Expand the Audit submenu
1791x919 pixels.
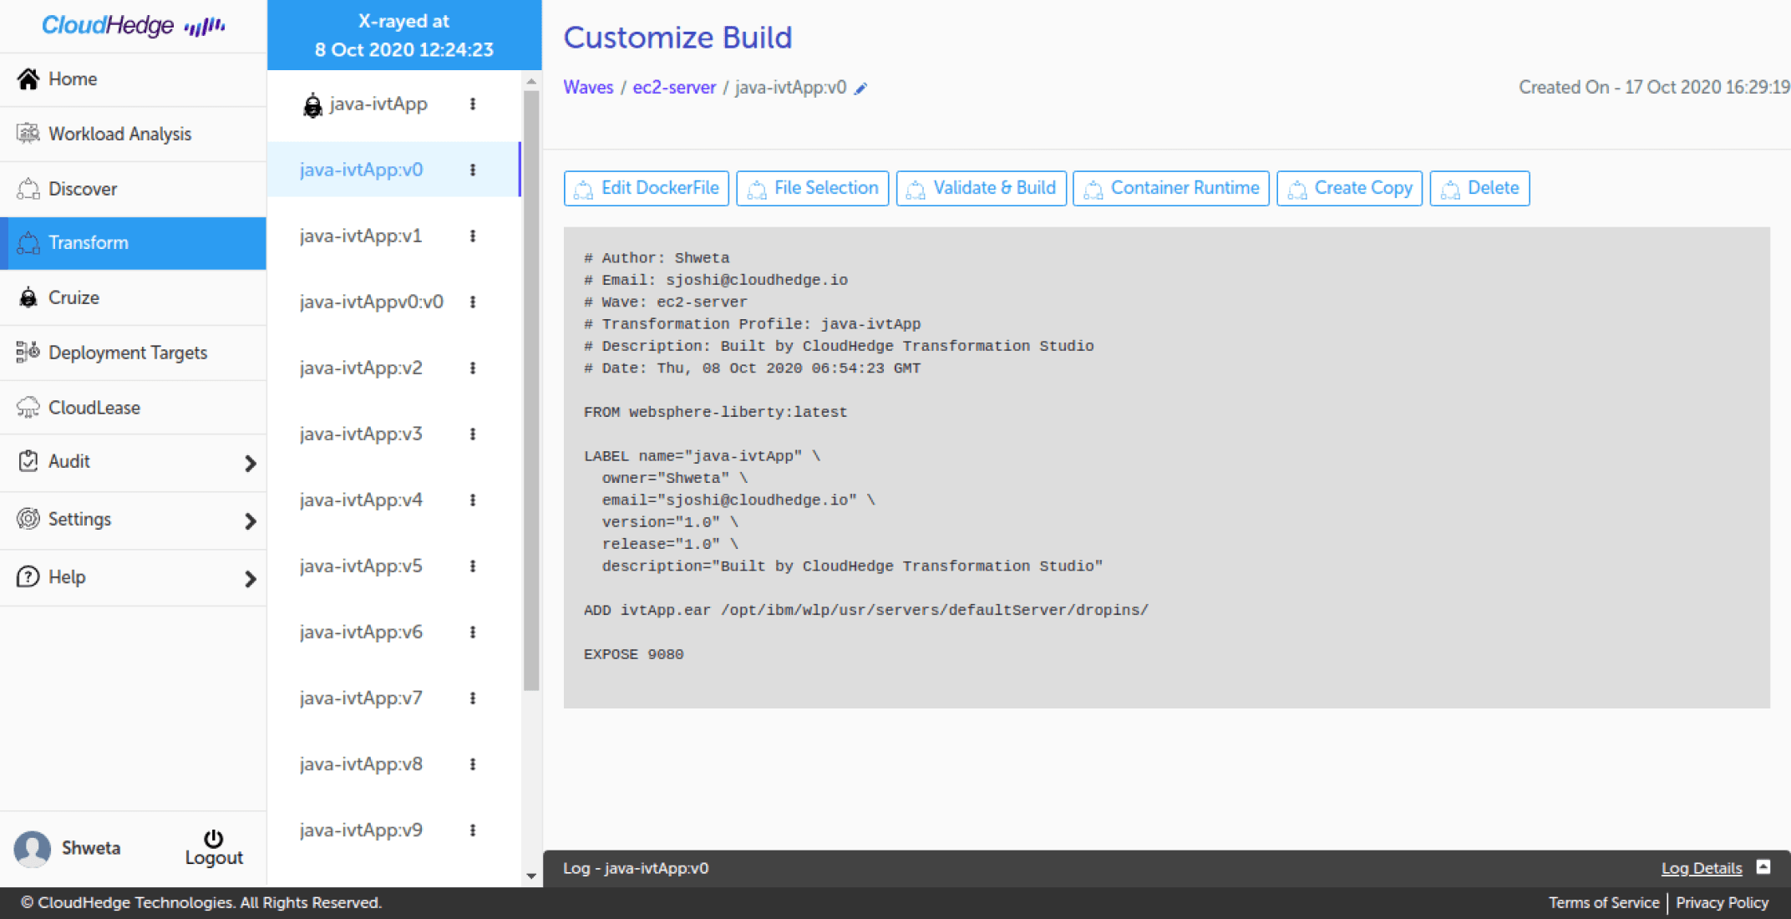point(250,463)
